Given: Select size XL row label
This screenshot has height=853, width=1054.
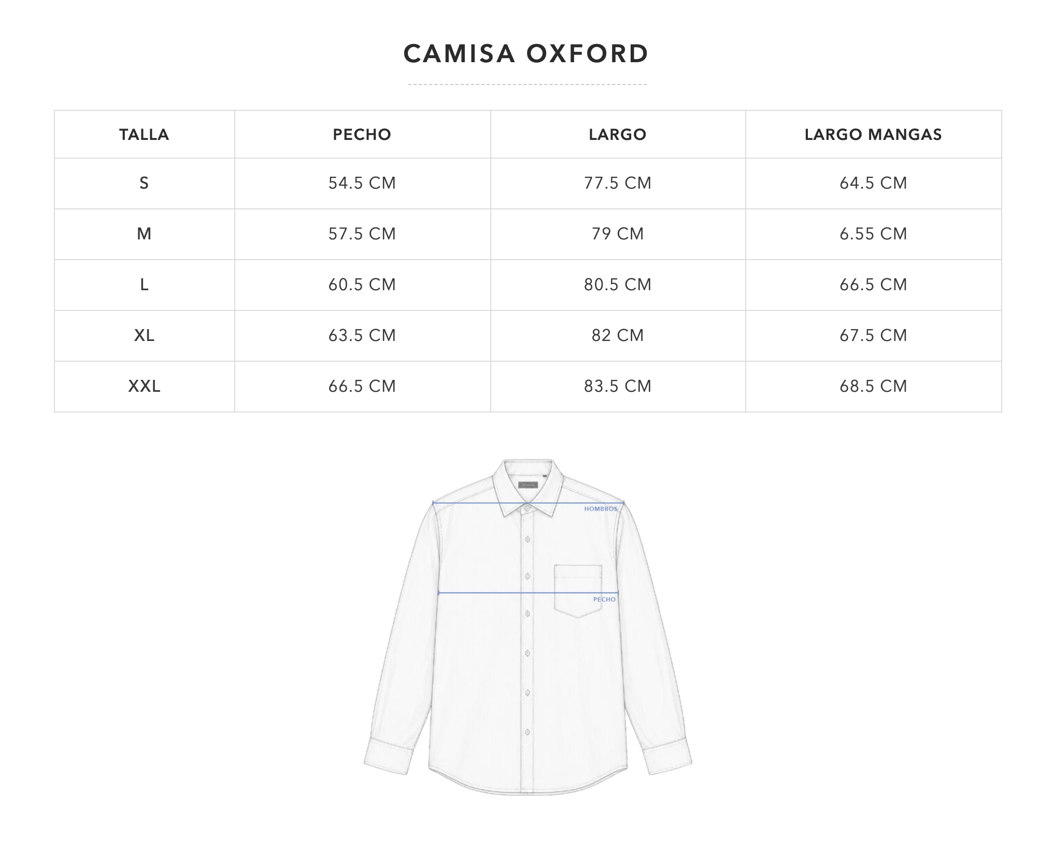Looking at the screenshot, I should [x=144, y=335].
